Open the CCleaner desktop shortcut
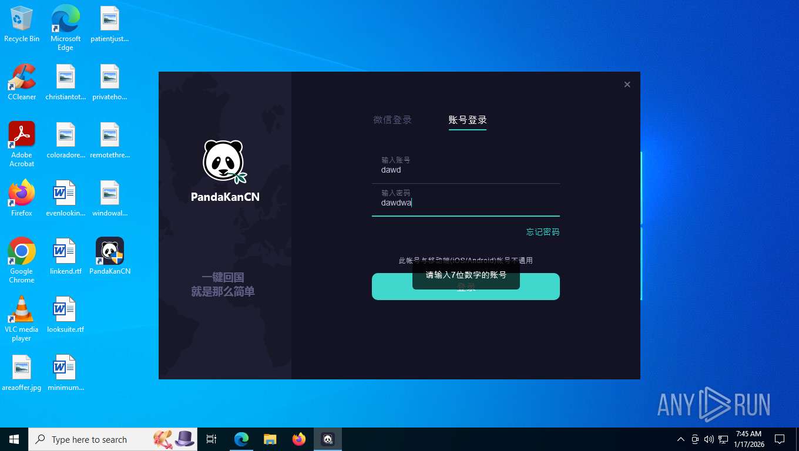 [22, 82]
